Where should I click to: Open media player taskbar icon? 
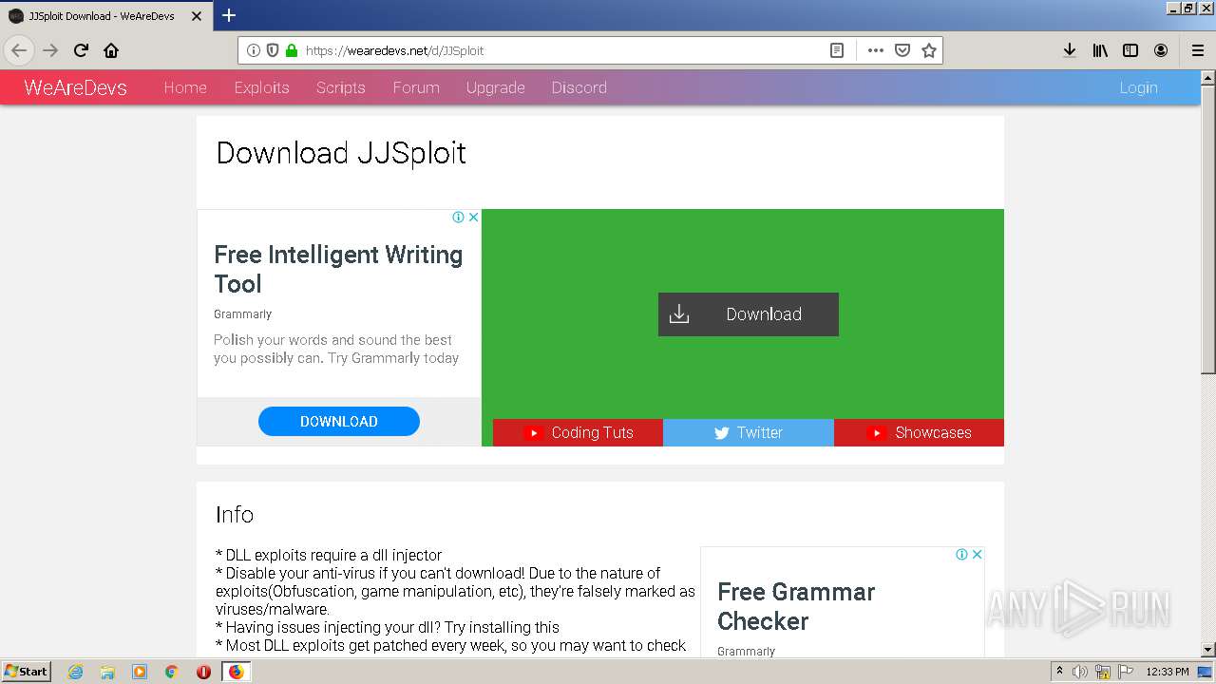(140, 672)
